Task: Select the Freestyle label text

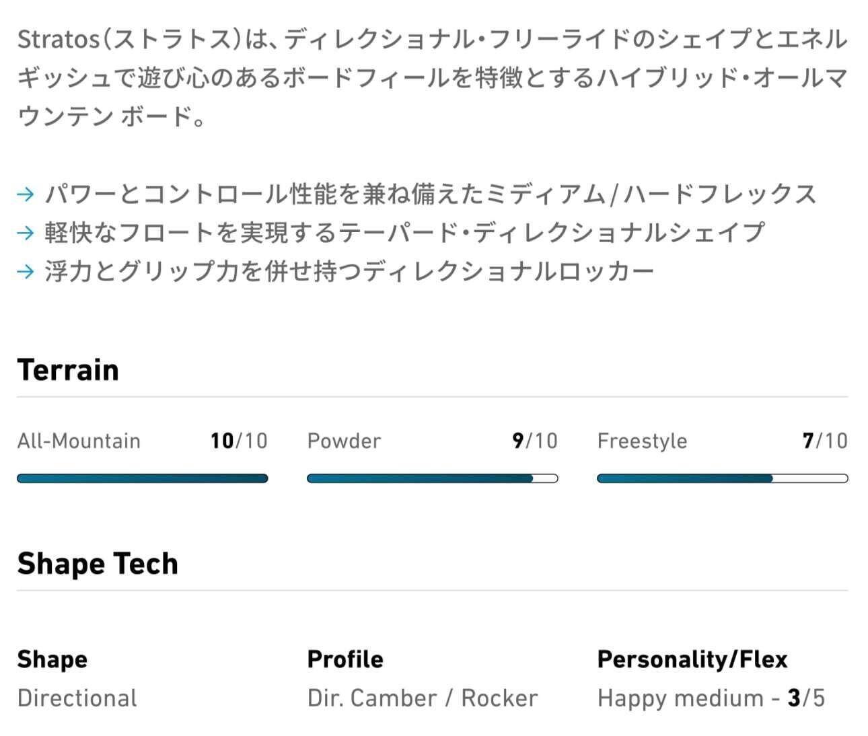Action: 642,441
